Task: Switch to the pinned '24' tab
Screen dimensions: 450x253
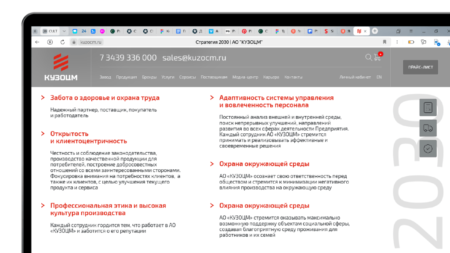Action: coord(84,31)
